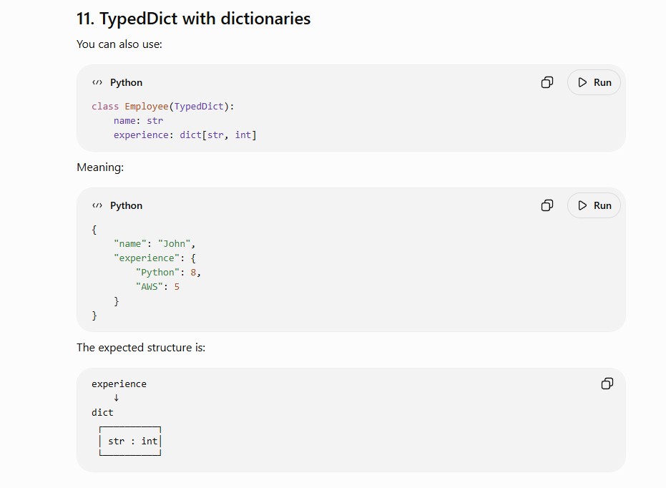Click the line '"AWS": 5'

pos(157,287)
